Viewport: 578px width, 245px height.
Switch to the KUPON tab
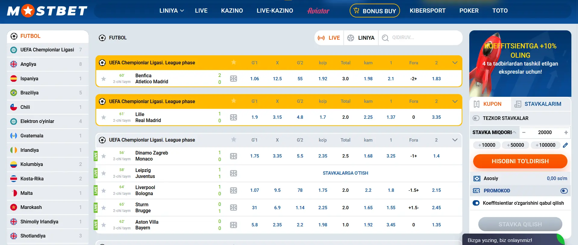pyautogui.click(x=490, y=104)
